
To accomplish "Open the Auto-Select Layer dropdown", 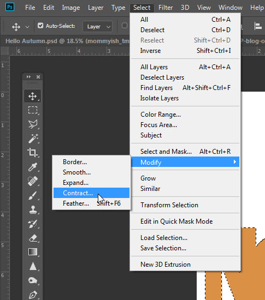I will click(x=98, y=26).
